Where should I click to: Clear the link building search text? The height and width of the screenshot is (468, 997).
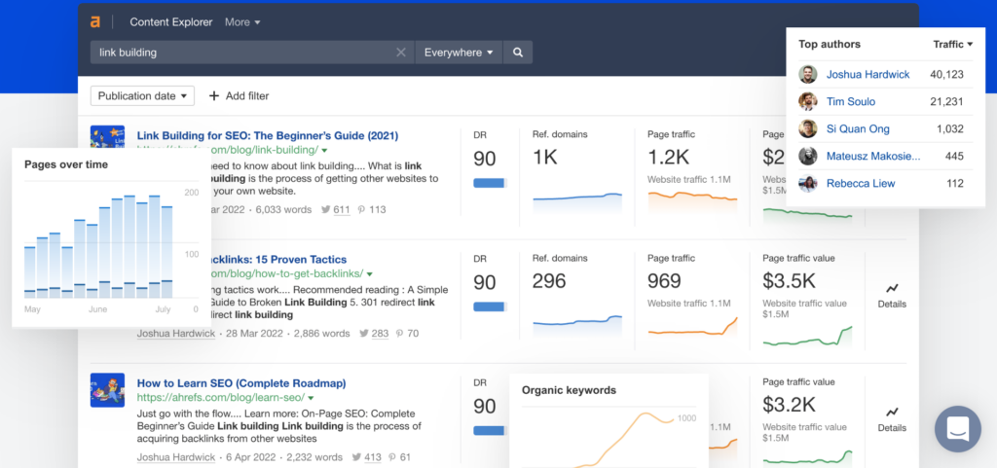tap(400, 53)
